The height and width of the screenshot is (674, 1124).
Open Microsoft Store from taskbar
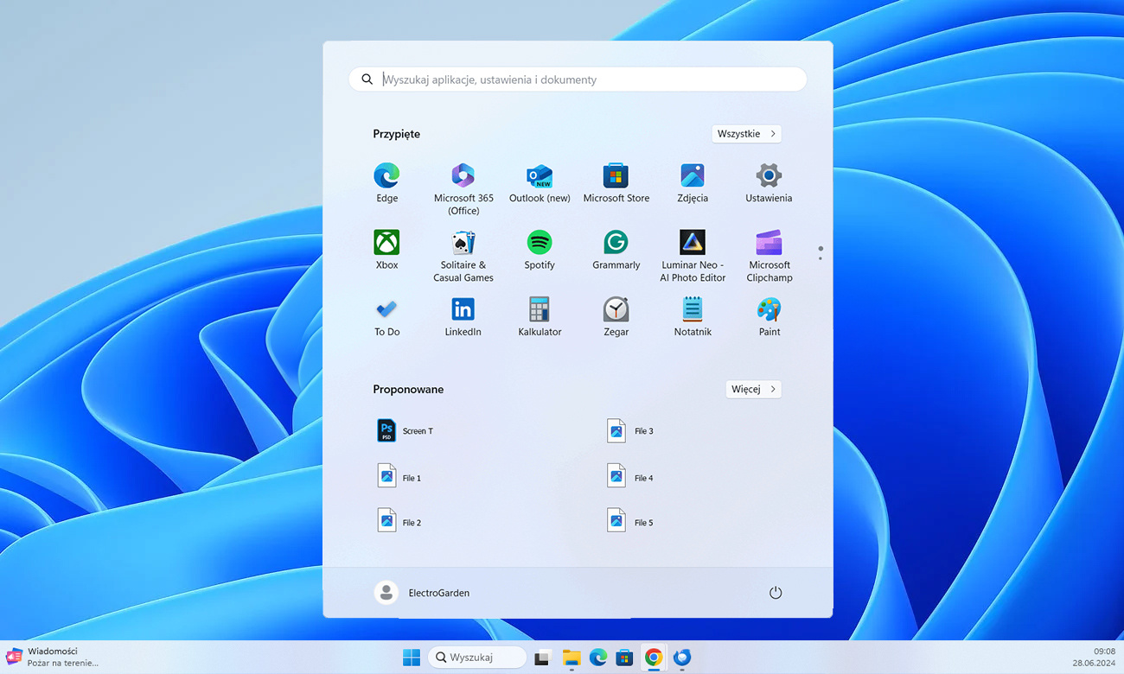(624, 658)
